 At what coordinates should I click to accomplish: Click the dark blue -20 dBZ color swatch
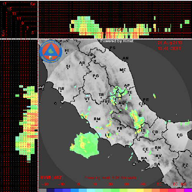(x=50, y=190)
